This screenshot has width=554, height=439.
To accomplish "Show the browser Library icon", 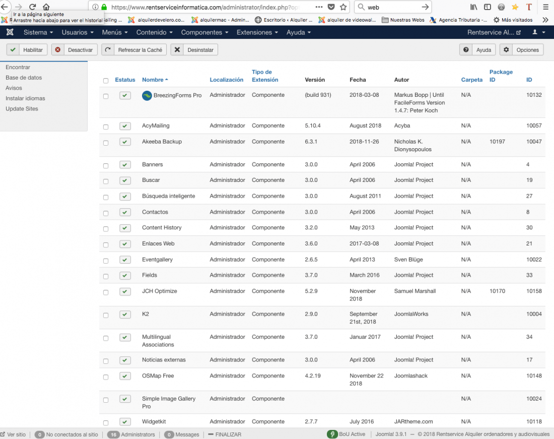I will [x=474, y=7].
